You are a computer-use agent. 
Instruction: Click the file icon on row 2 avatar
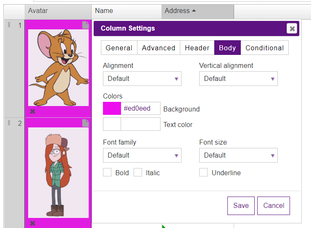(85, 123)
